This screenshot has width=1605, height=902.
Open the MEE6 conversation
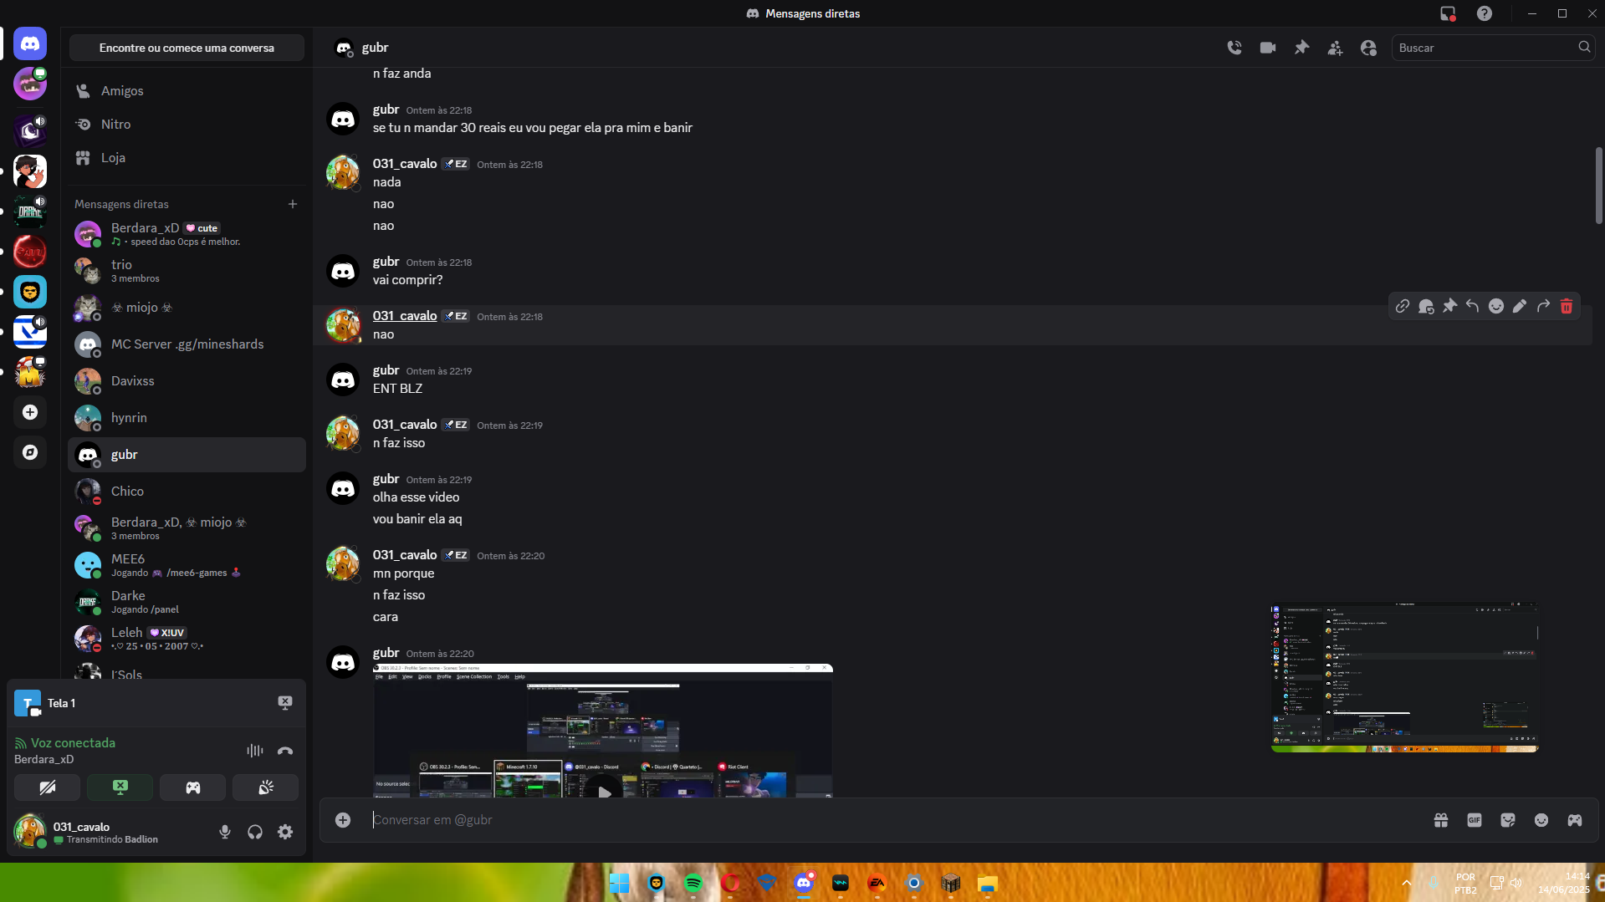(187, 565)
